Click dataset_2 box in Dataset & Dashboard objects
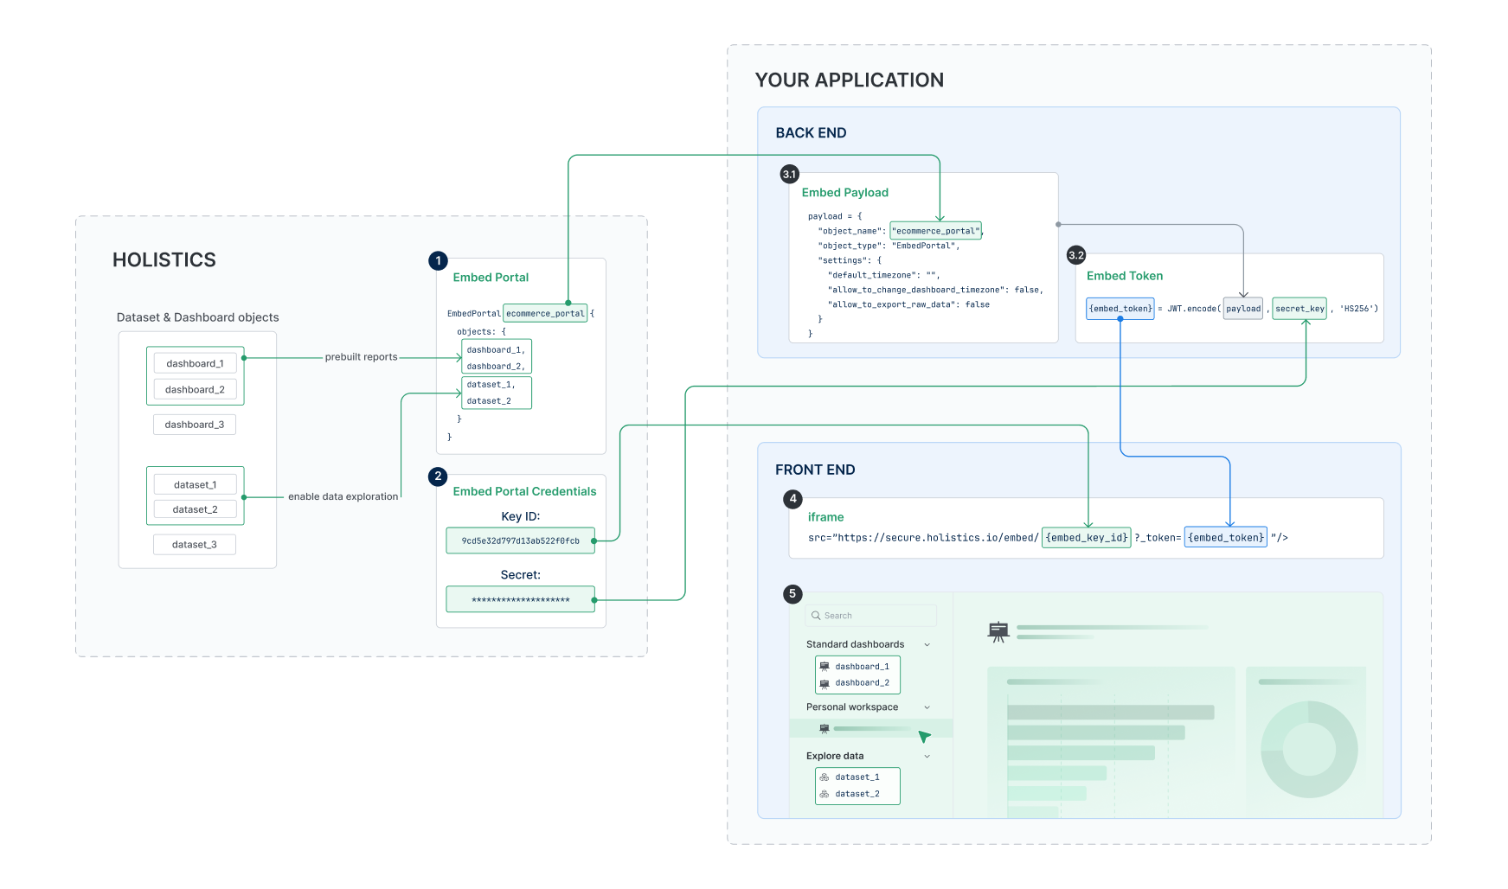This screenshot has height=889, width=1508. click(195, 509)
